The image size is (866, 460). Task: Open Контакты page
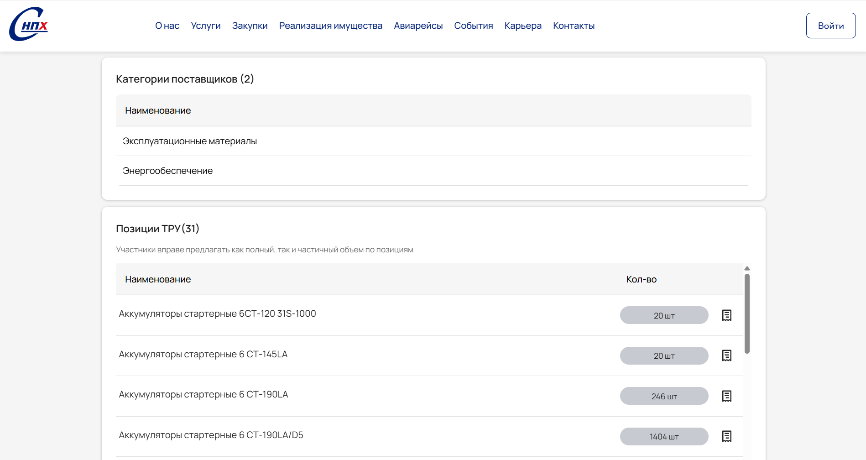(x=574, y=26)
